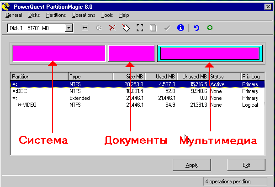
Task: Click the Apply button
Action: click(192, 165)
